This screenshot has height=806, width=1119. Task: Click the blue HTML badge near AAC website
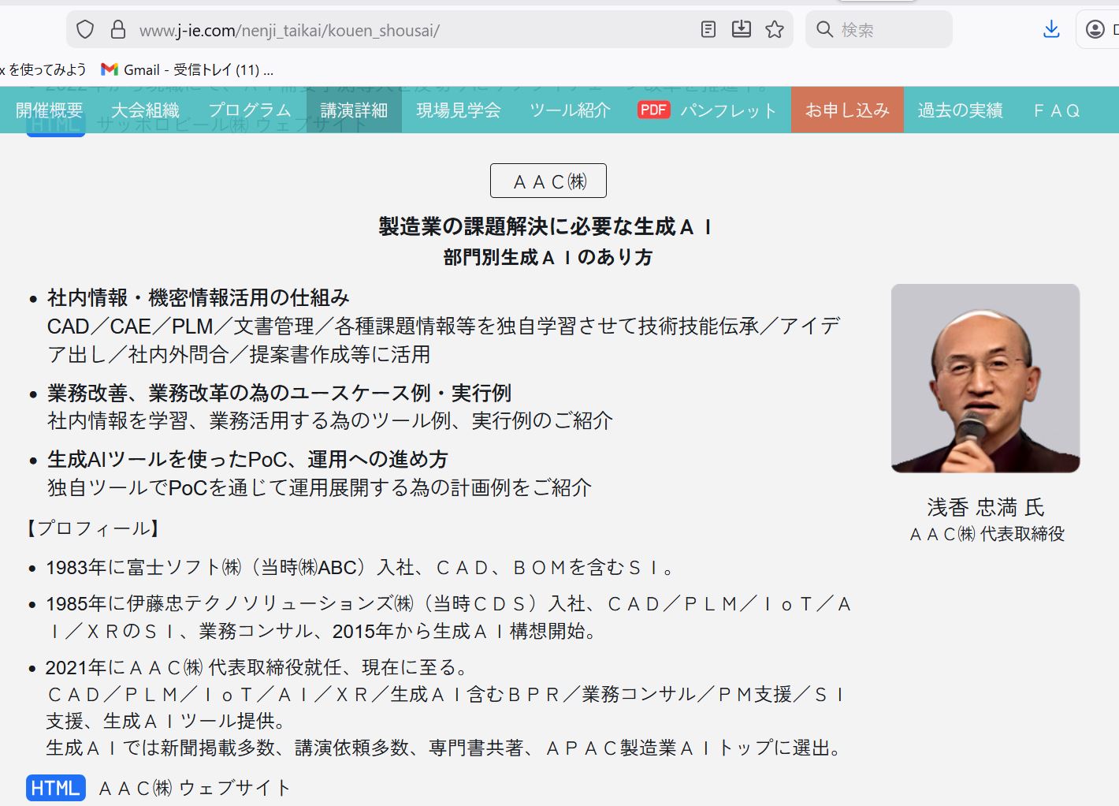tap(55, 787)
